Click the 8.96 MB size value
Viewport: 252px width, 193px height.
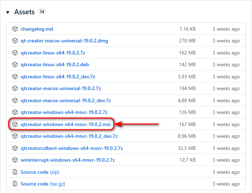(x=186, y=136)
